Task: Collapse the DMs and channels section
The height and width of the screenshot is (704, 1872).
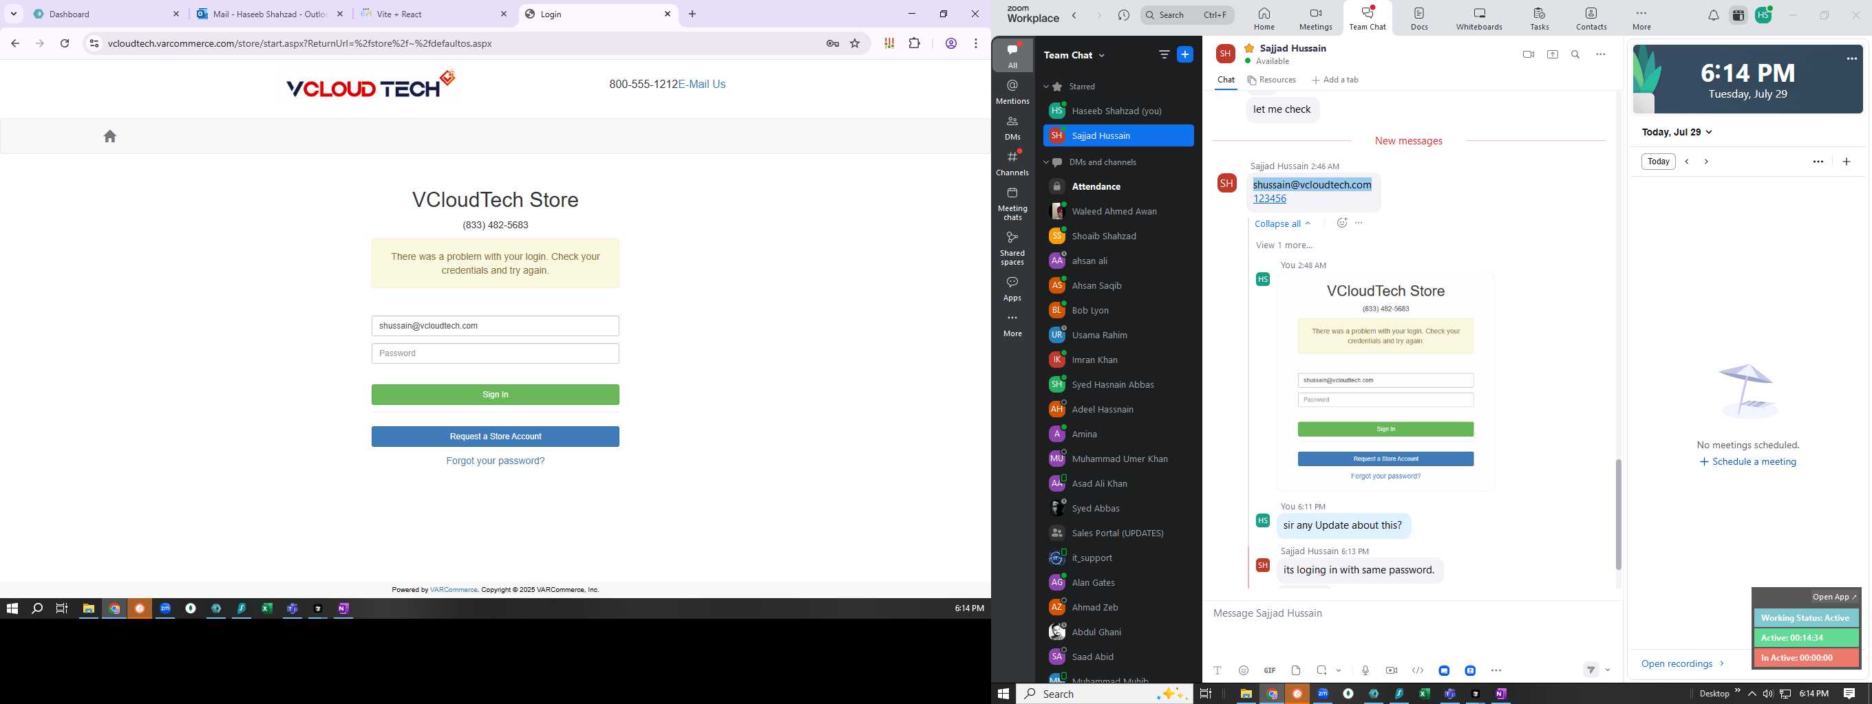Action: (x=1046, y=162)
